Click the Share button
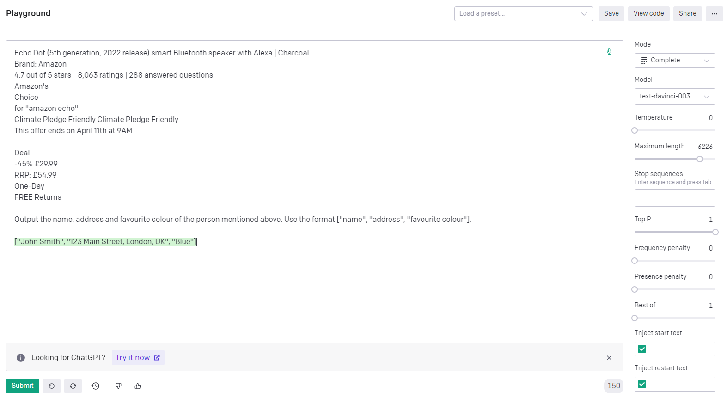 coord(687,14)
